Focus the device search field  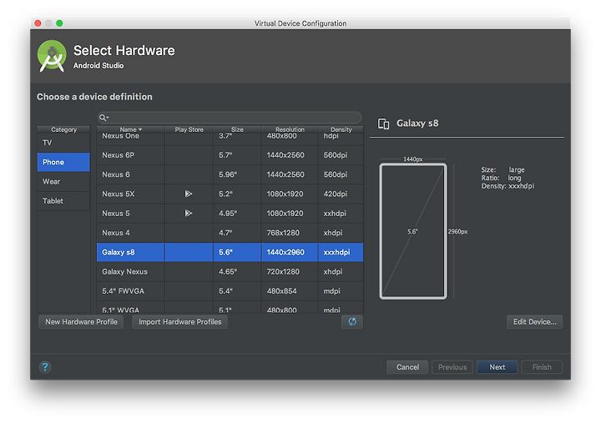(230, 118)
